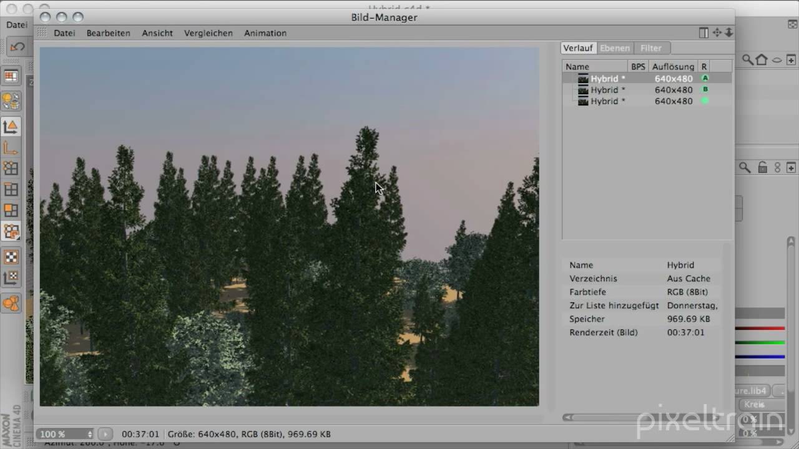
Task: Click the green render dot on third Hybrid
Action: [x=705, y=100]
